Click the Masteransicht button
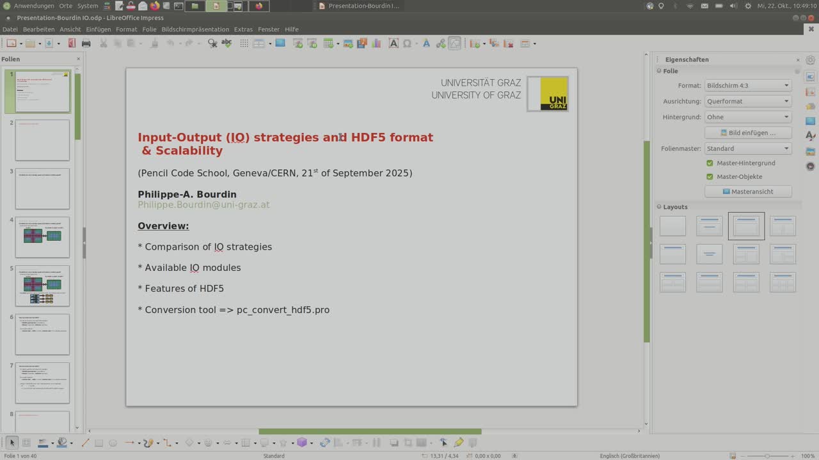 (x=747, y=192)
